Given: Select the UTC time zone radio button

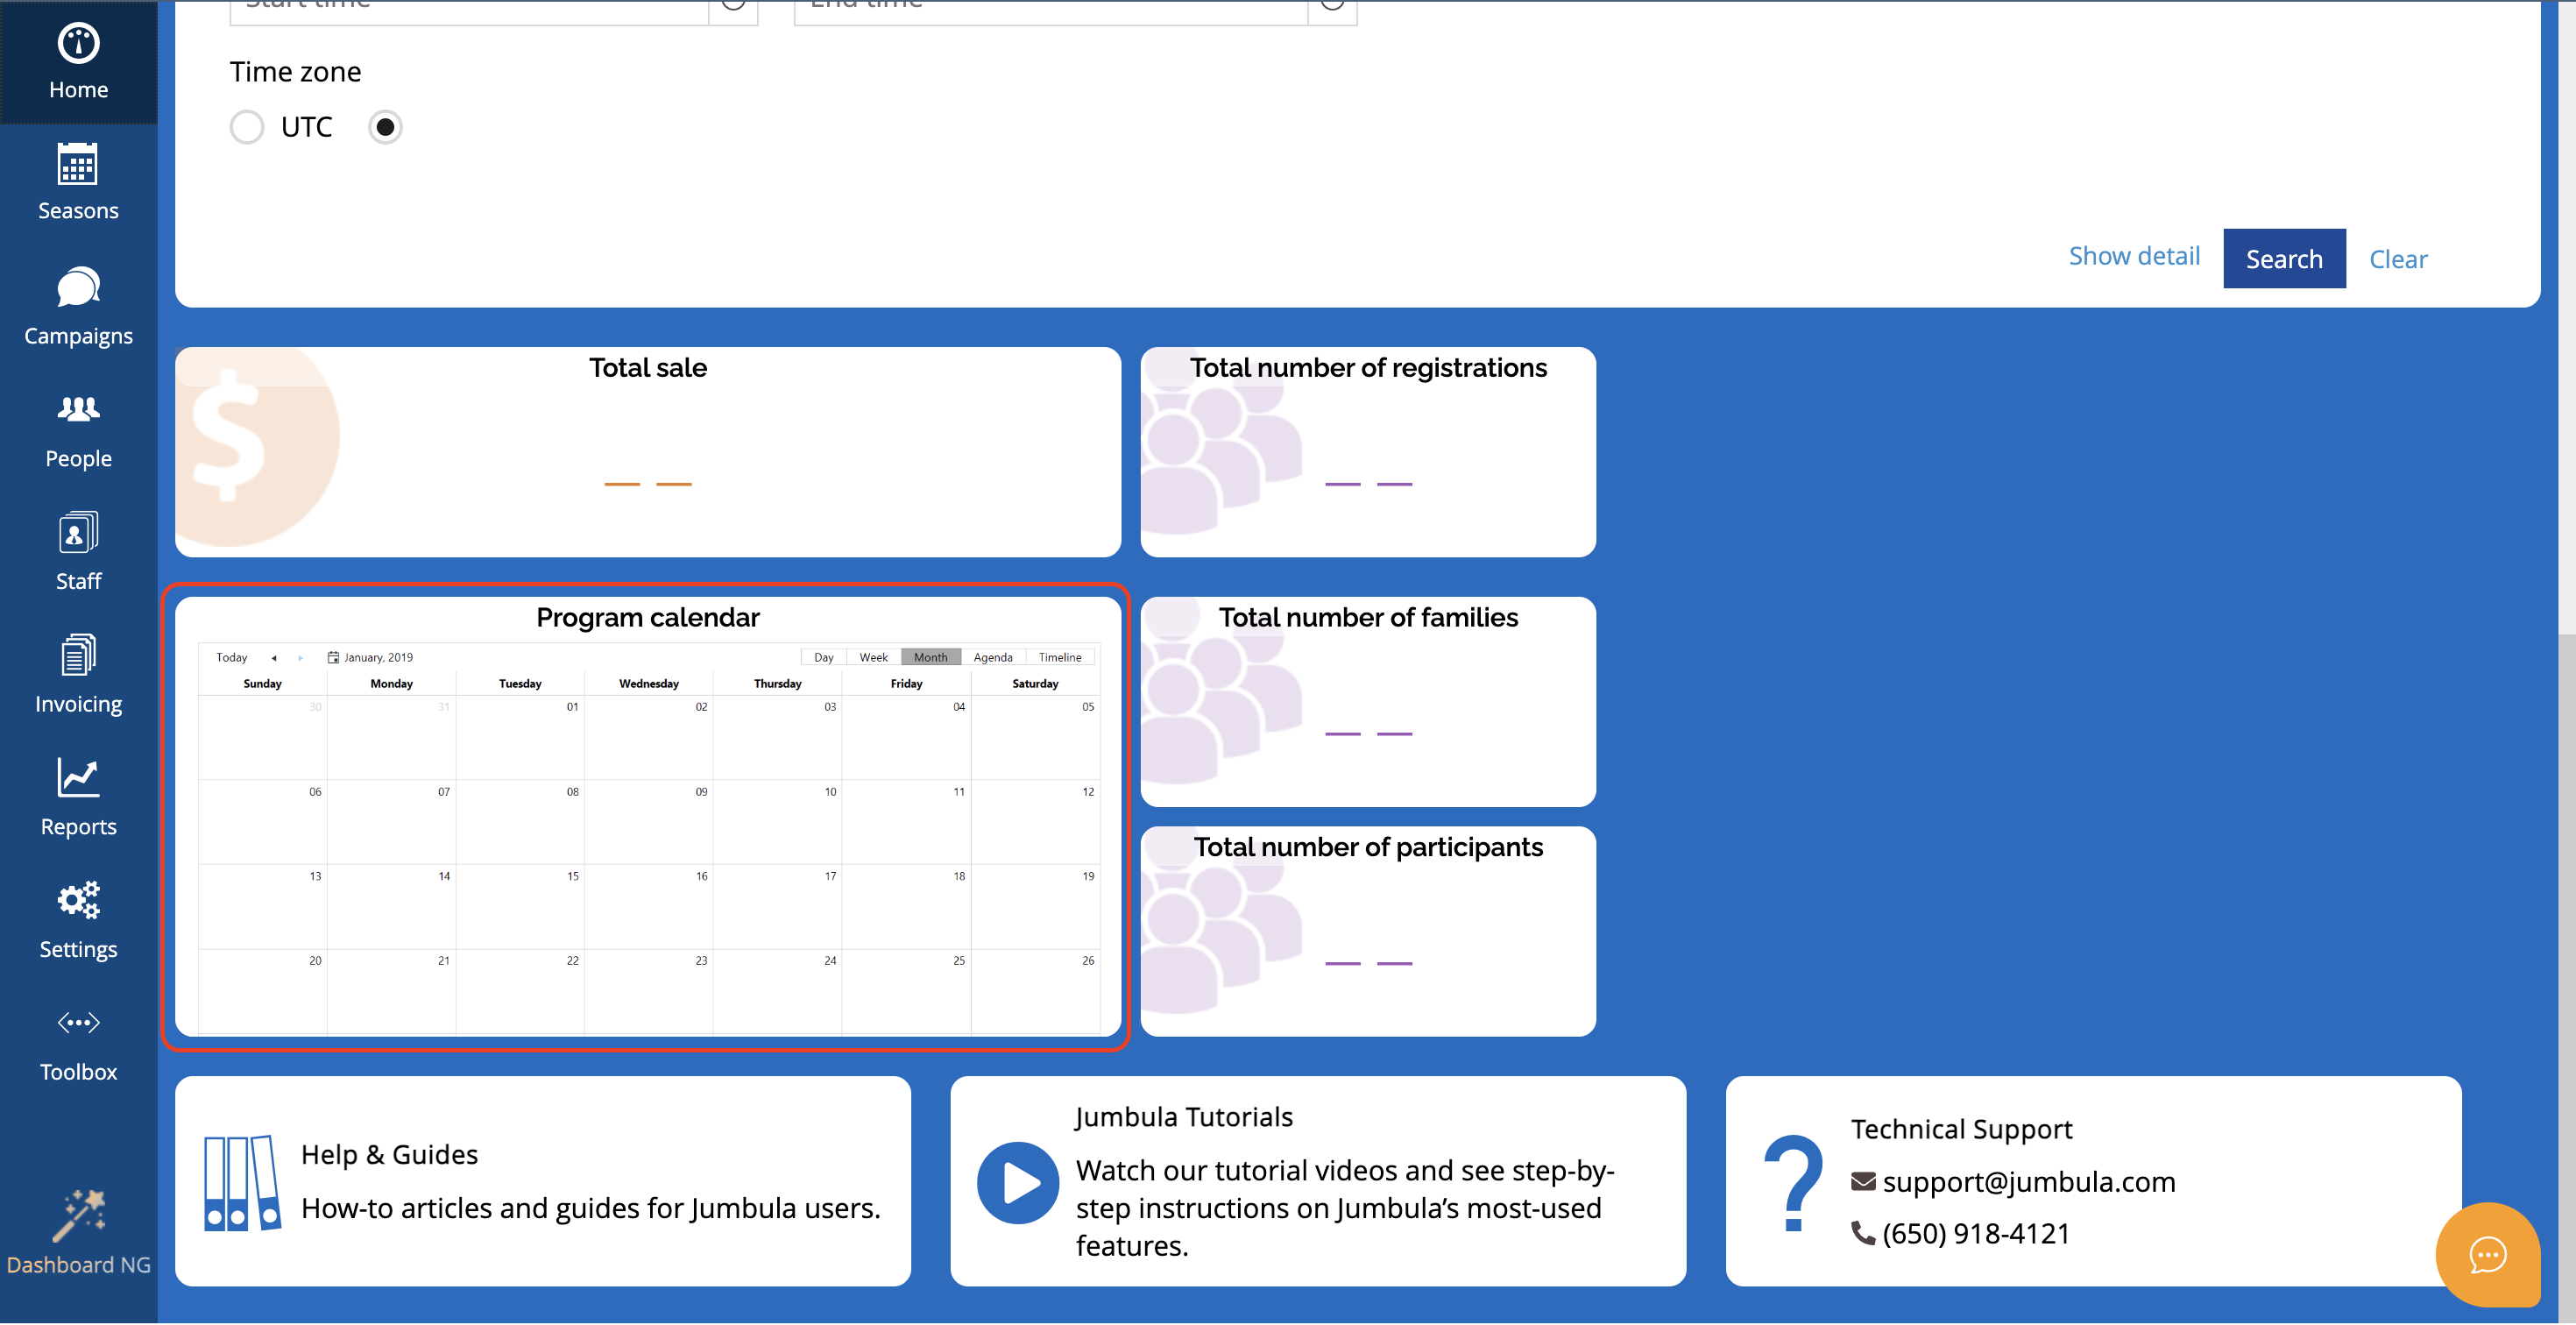Looking at the screenshot, I should pos(247,127).
